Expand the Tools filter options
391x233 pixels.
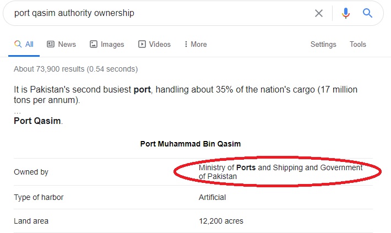pyautogui.click(x=357, y=44)
